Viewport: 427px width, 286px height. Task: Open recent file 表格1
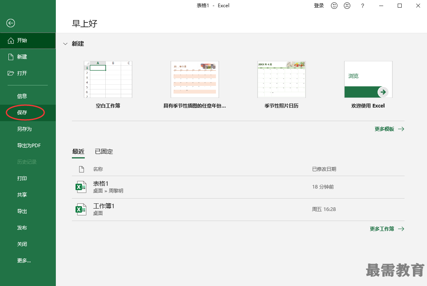238,187
